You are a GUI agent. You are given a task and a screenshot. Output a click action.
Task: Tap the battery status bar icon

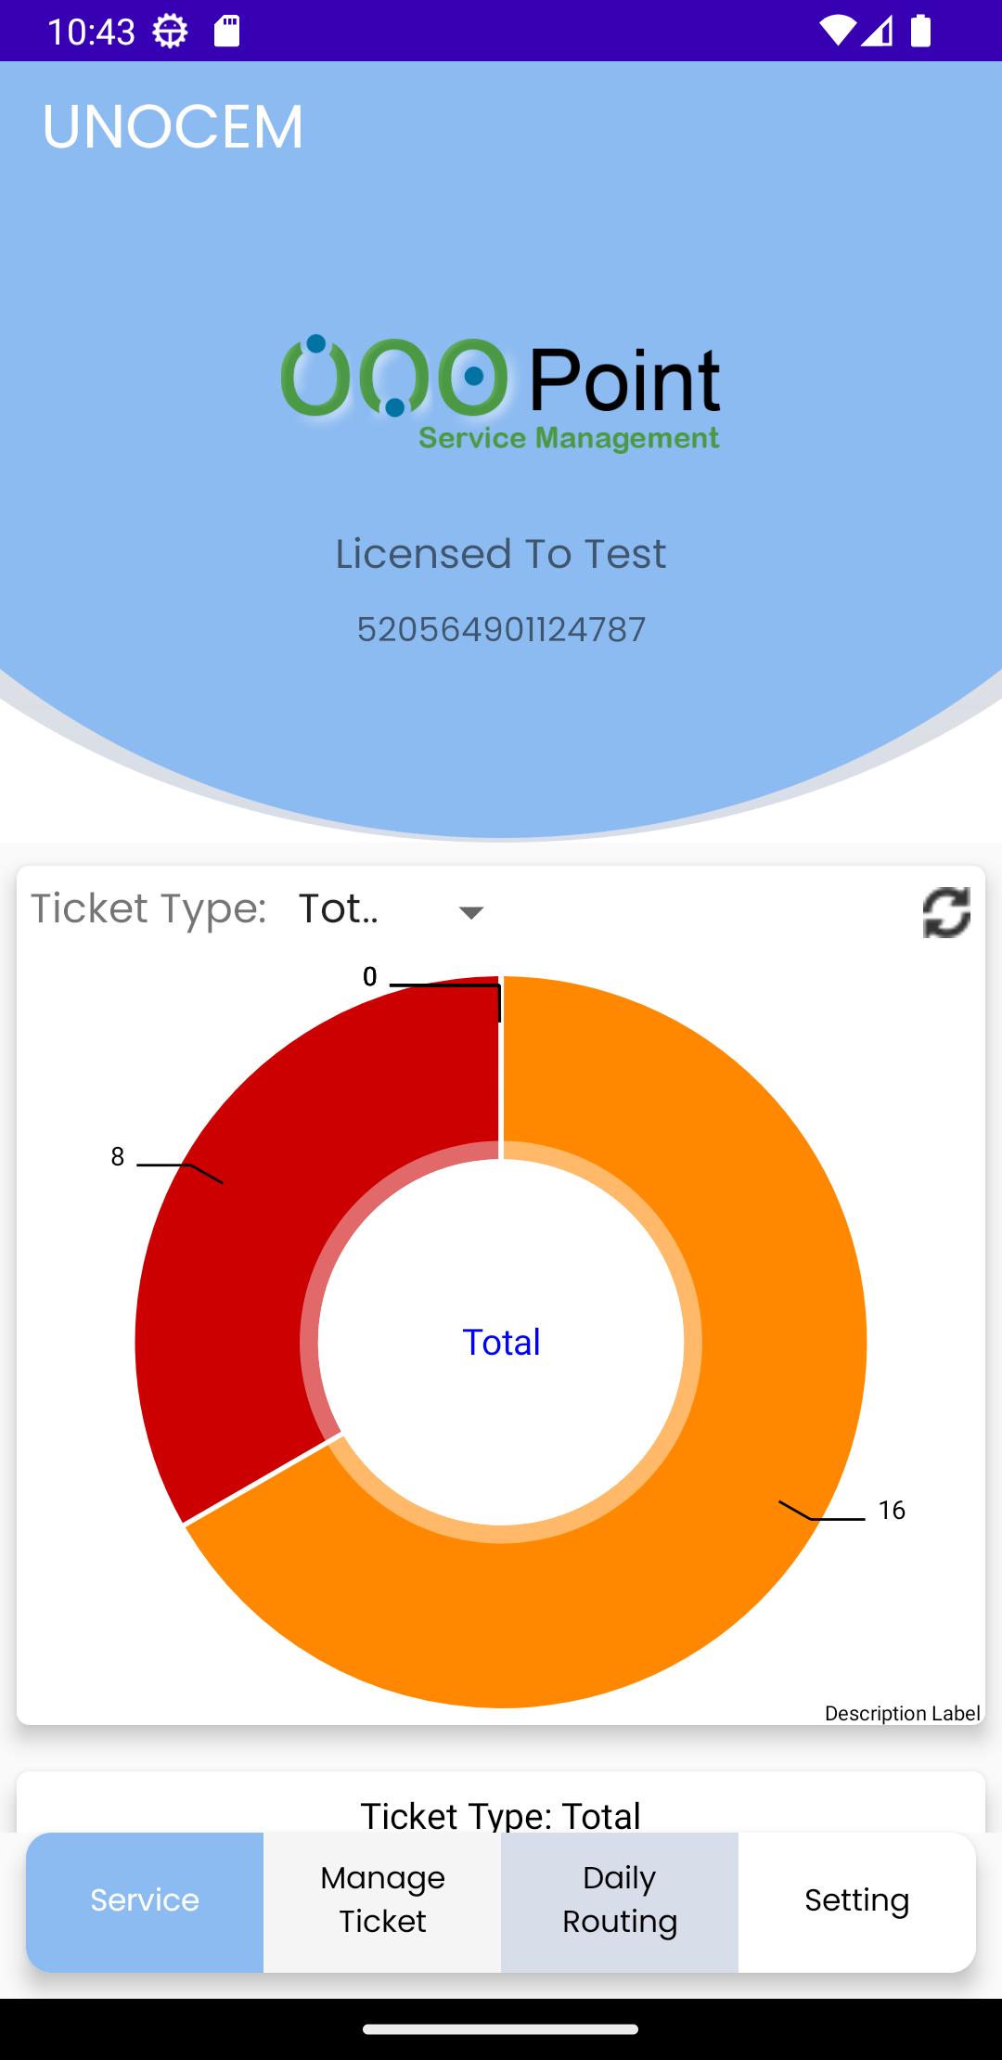tap(920, 32)
